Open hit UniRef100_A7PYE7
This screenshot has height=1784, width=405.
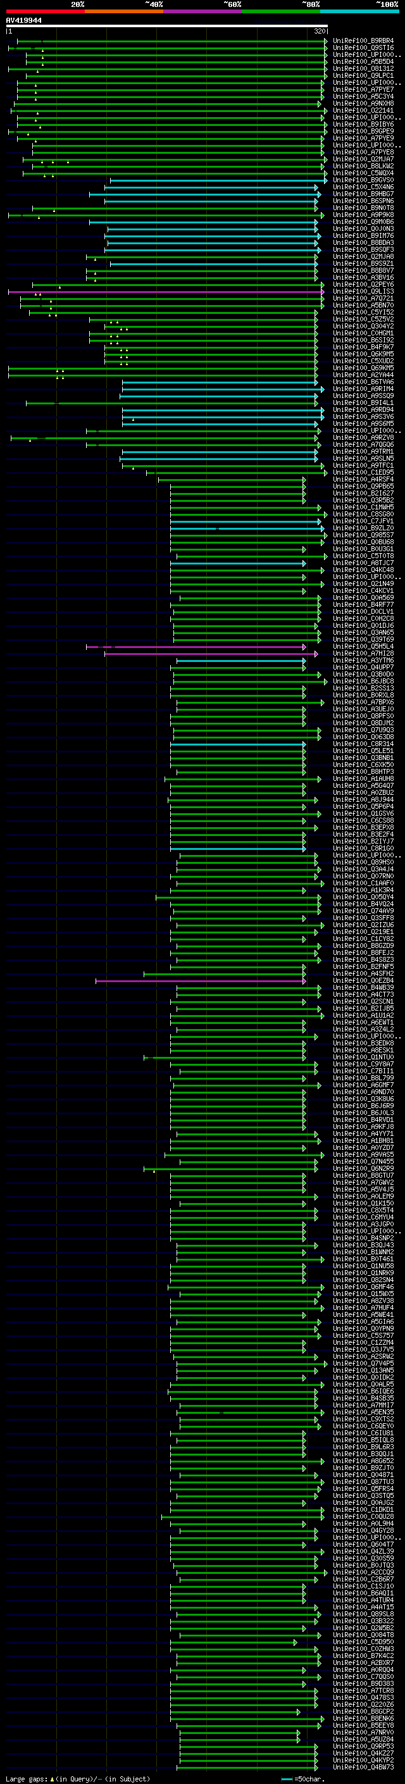[x=363, y=89]
